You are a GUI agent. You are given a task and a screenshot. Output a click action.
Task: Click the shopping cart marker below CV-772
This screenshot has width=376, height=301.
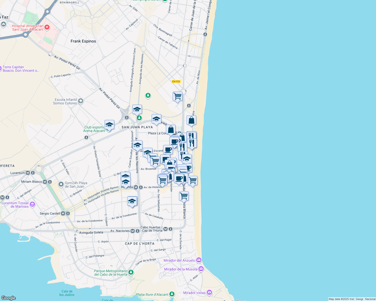[x=177, y=97]
